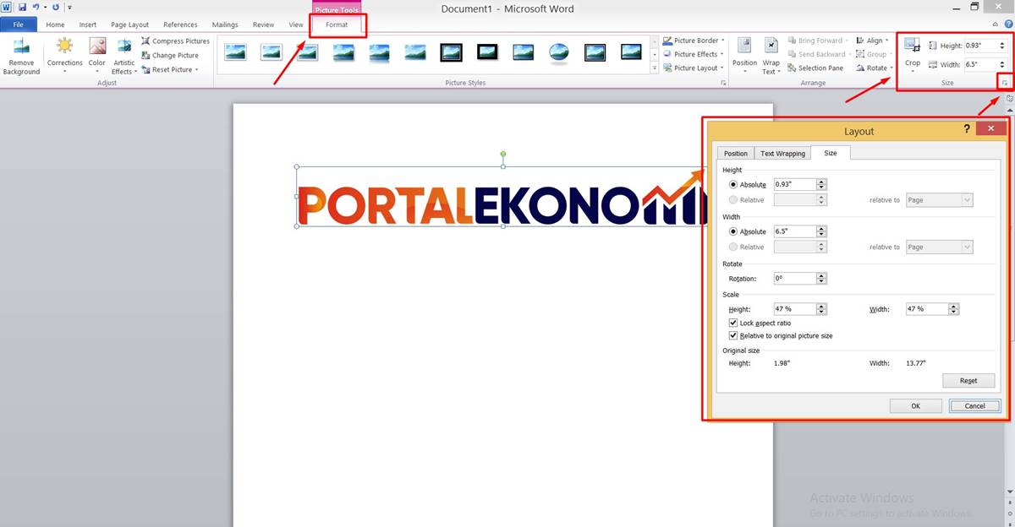Switch to the Text Wrapping tab
The width and height of the screenshot is (1015, 527).
[782, 153]
